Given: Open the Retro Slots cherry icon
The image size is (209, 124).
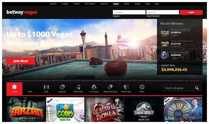Looking at the screenshot, I should [x=78, y=87].
